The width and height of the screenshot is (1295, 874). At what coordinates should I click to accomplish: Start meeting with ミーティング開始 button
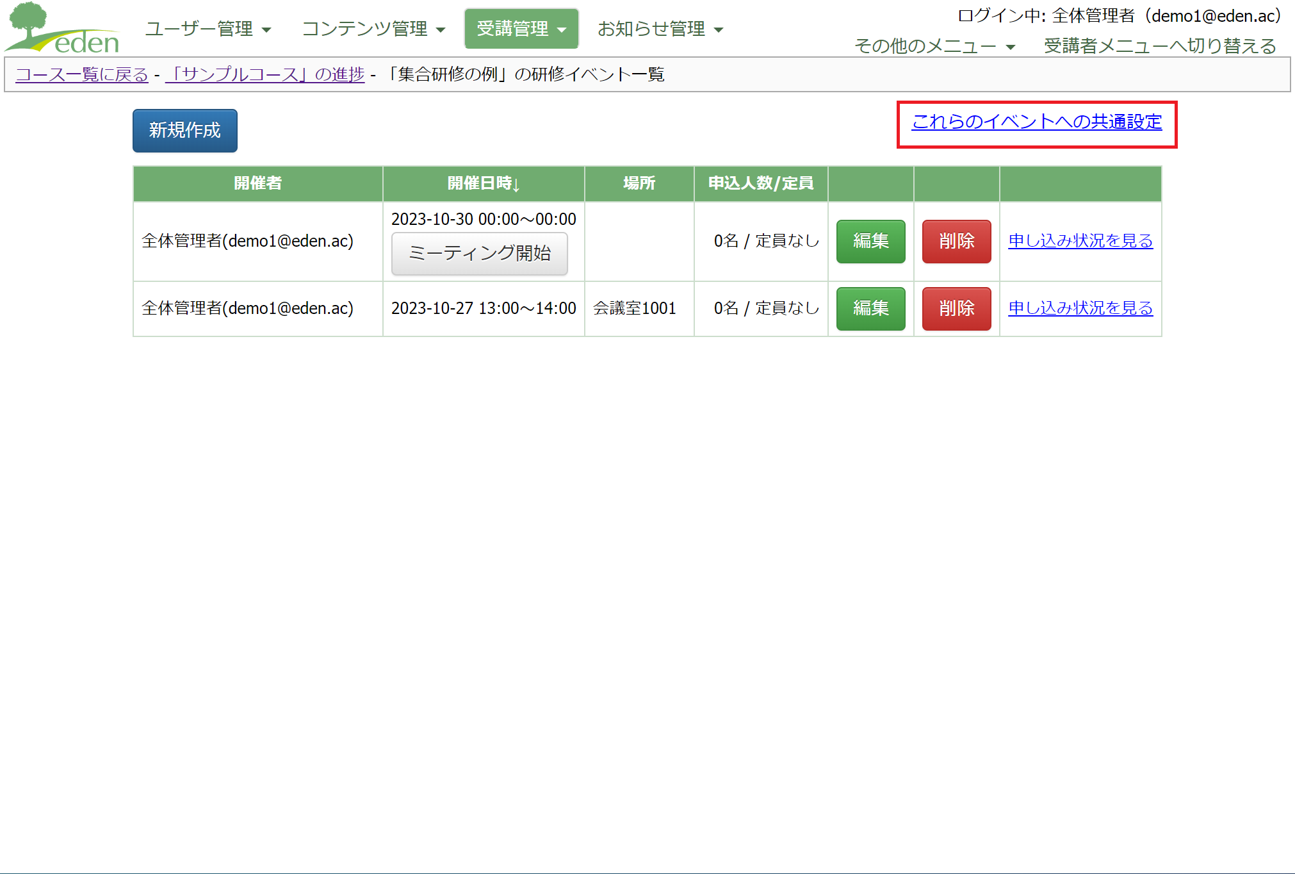coord(479,254)
